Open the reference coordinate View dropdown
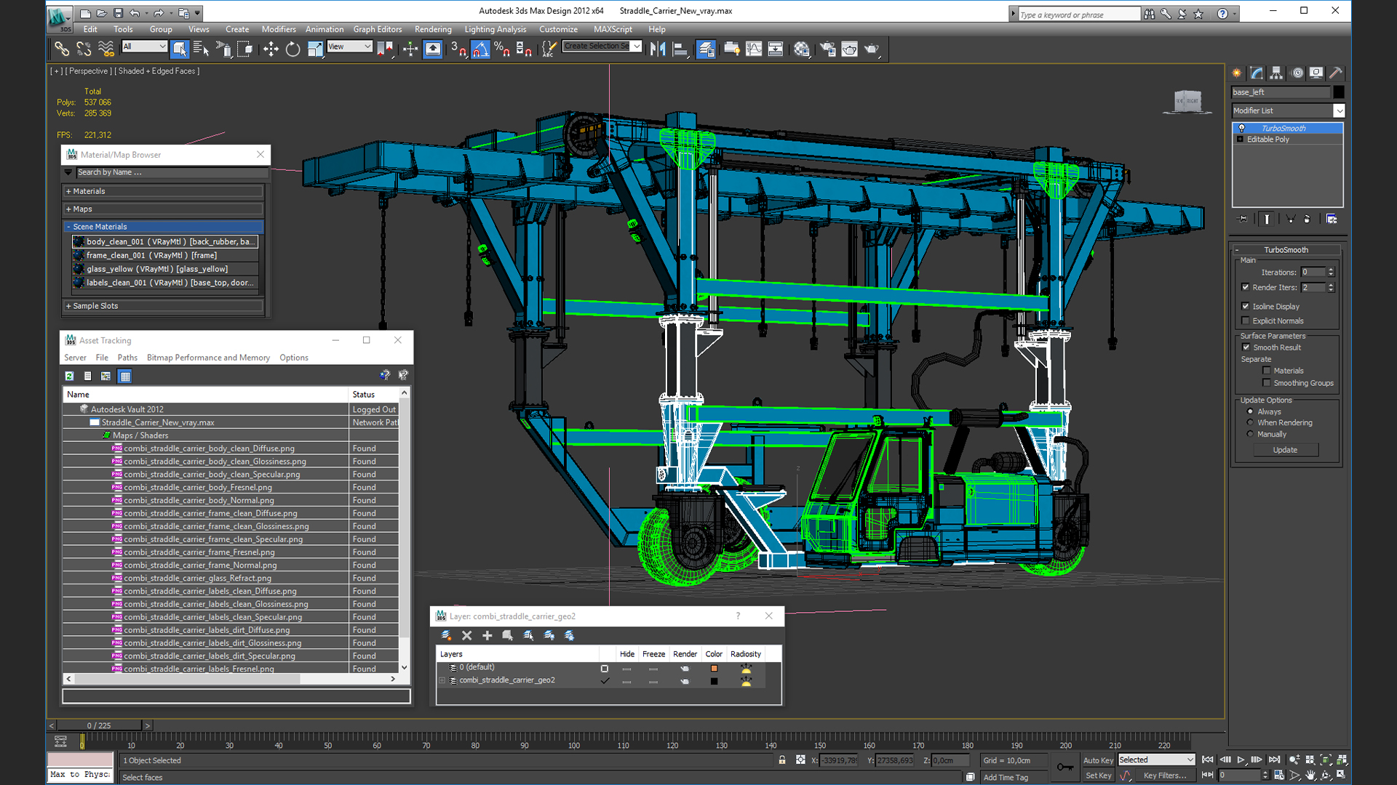The height and width of the screenshot is (785, 1397). click(349, 47)
